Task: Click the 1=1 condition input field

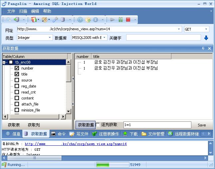Action: 157,125
